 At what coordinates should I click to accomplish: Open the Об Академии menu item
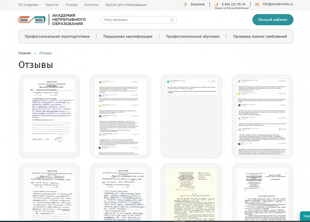tap(29, 5)
